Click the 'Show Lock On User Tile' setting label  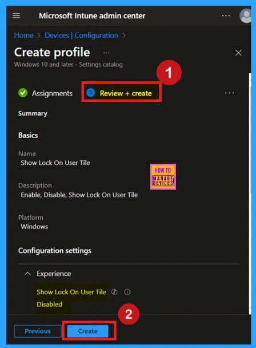(71, 292)
